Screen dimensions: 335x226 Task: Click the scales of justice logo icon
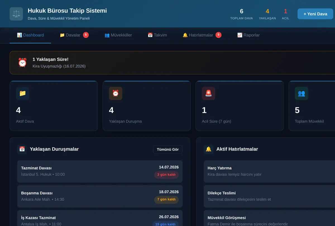(16, 14)
